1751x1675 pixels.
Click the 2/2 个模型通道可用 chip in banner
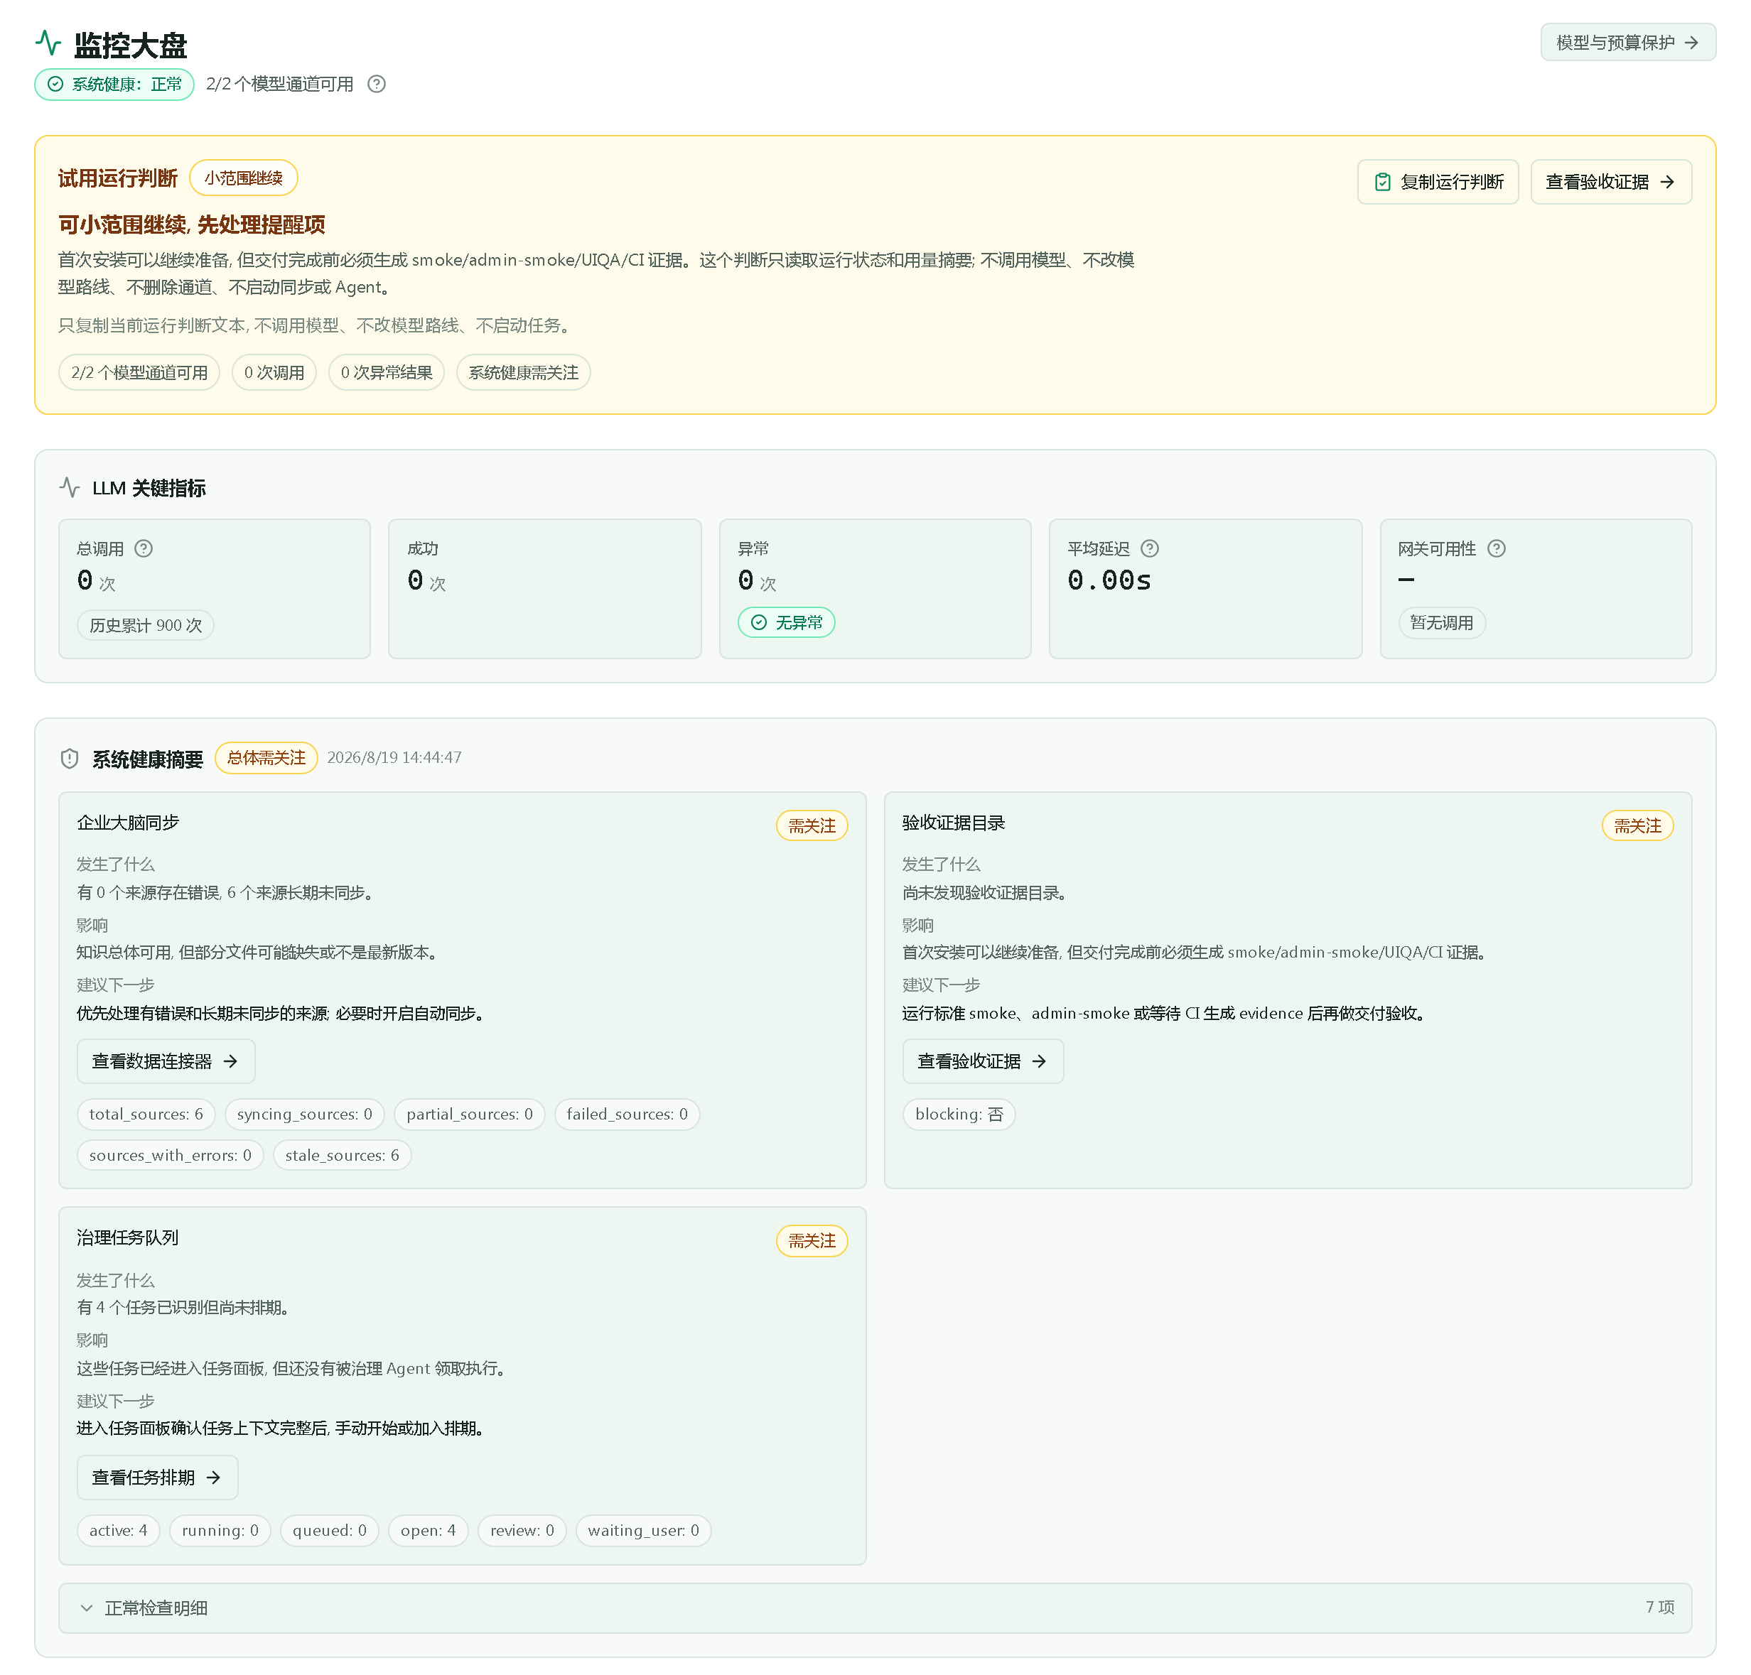click(139, 372)
